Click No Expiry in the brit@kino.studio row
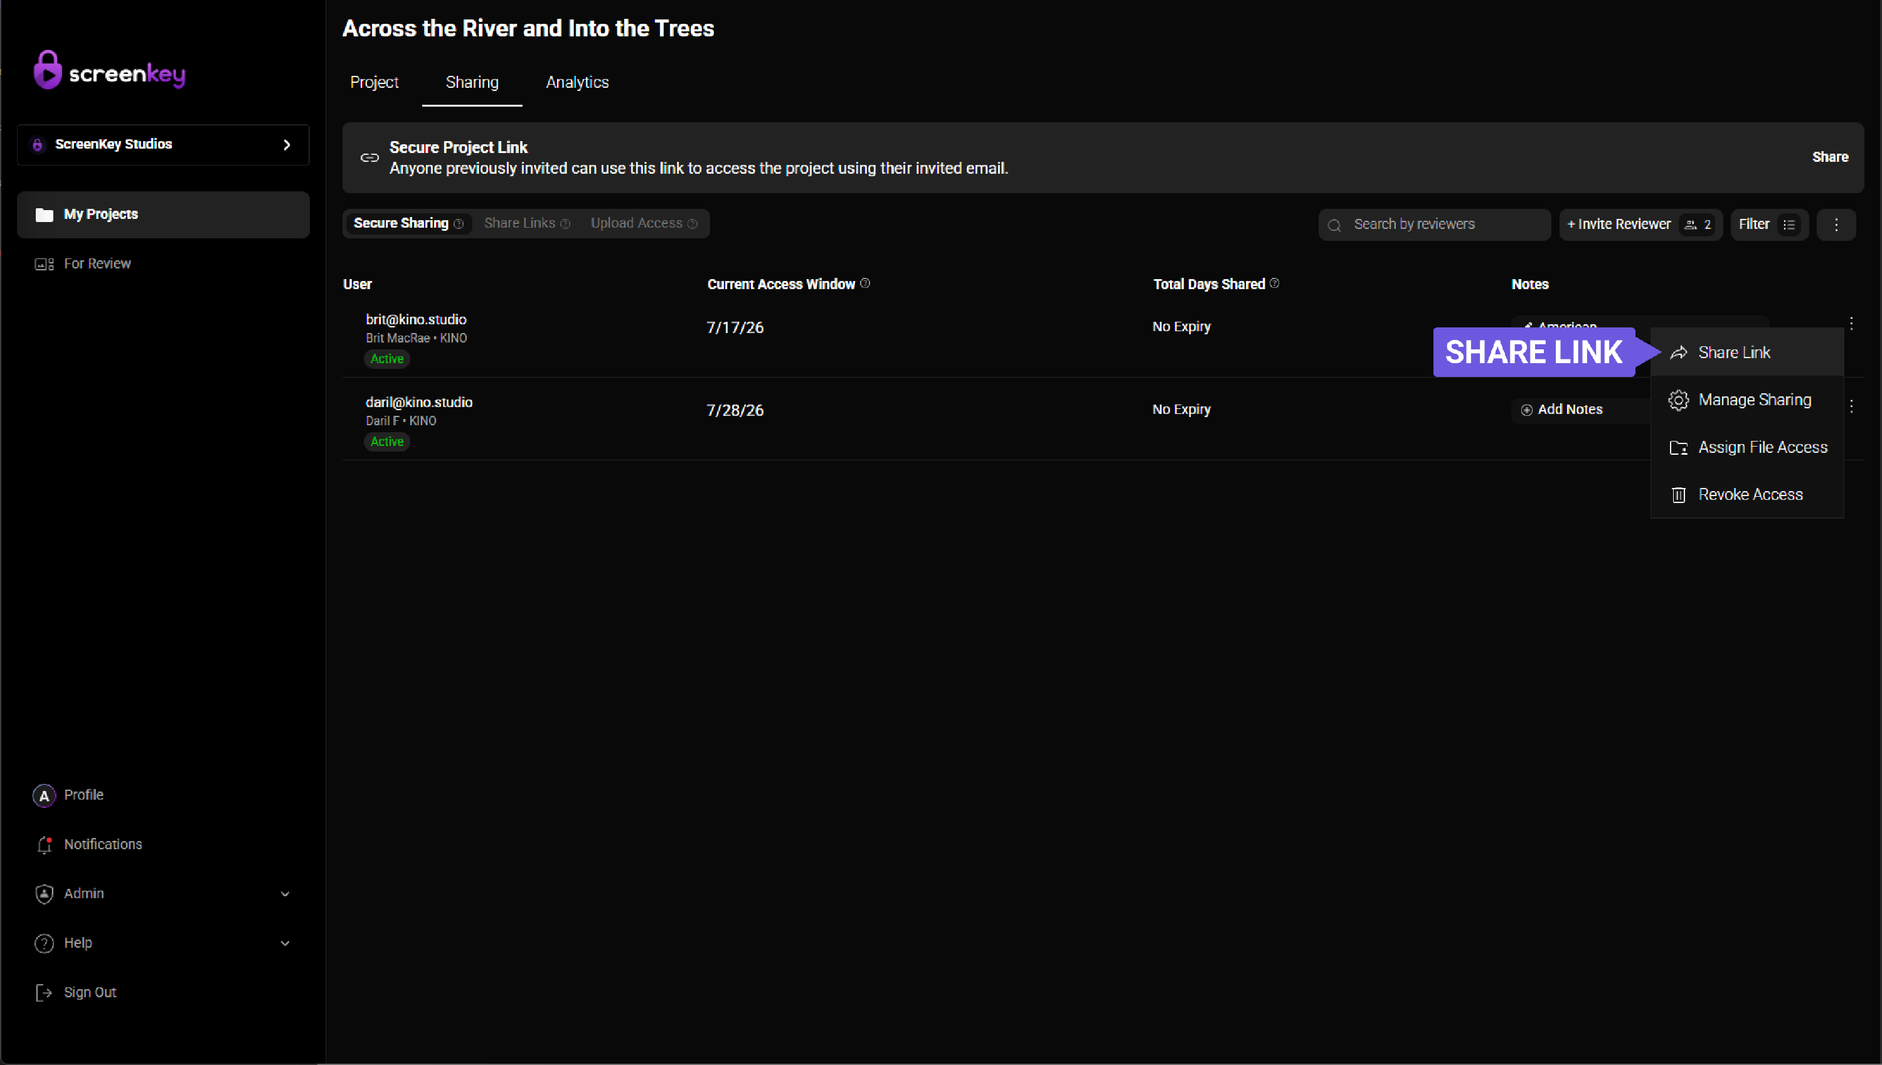 (1181, 327)
